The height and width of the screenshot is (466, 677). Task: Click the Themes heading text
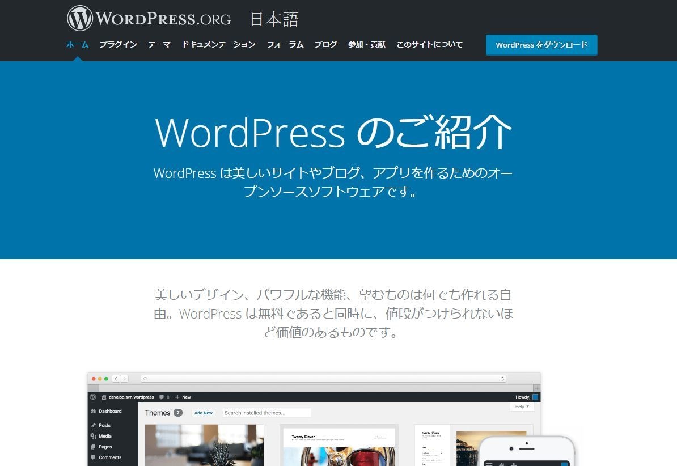[x=158, y=413]
